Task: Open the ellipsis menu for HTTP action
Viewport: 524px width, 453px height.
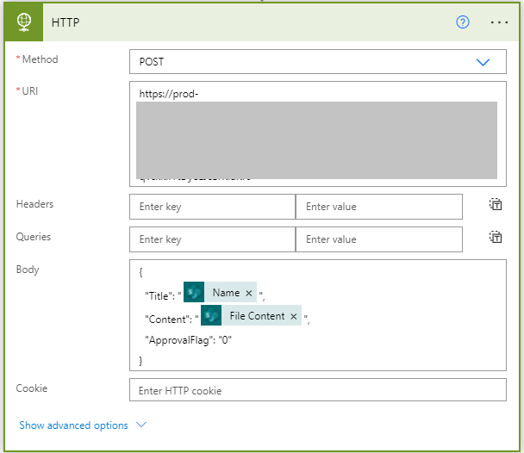Action: (x=499, y=22)
